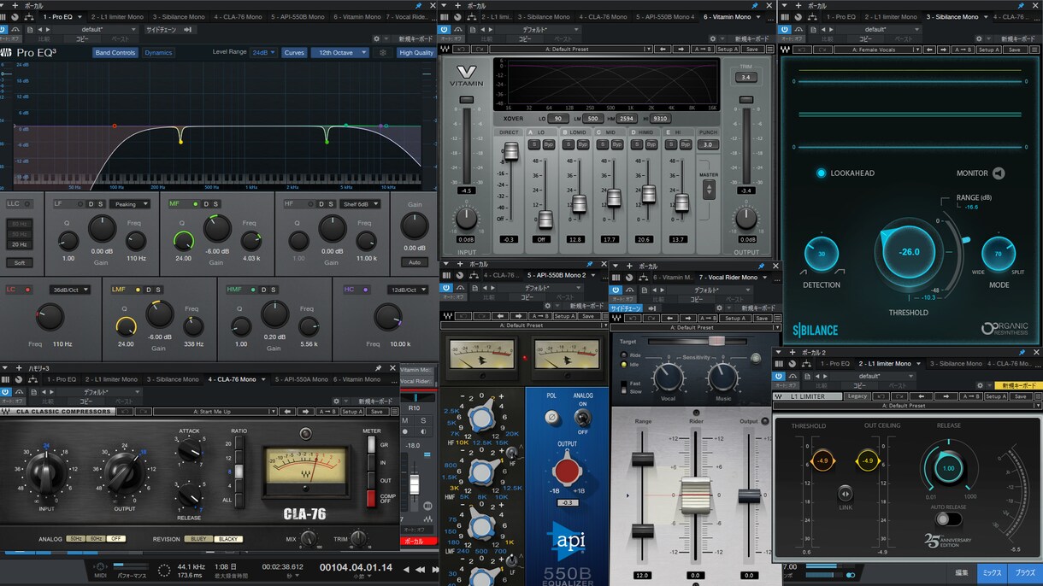Open LC slope 36dB/Oct dropdown
1043x586 pixels.
click(x=70, y=290)
